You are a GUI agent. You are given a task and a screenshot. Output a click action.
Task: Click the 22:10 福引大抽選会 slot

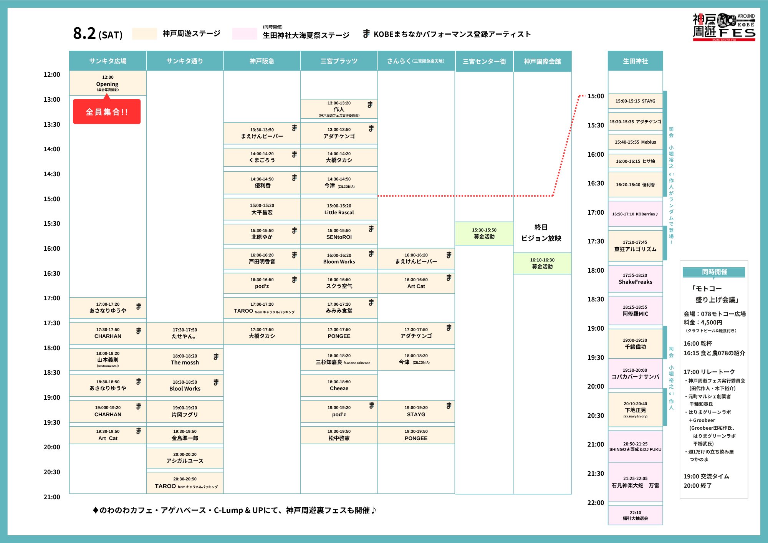pyautogui.click(x=635, y=515)
